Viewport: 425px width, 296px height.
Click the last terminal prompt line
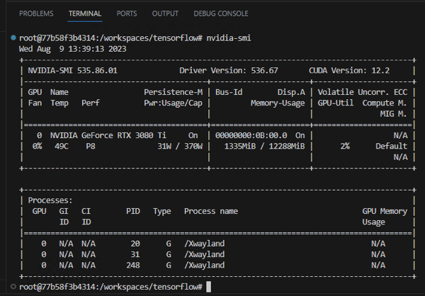(x=110, y=287)
